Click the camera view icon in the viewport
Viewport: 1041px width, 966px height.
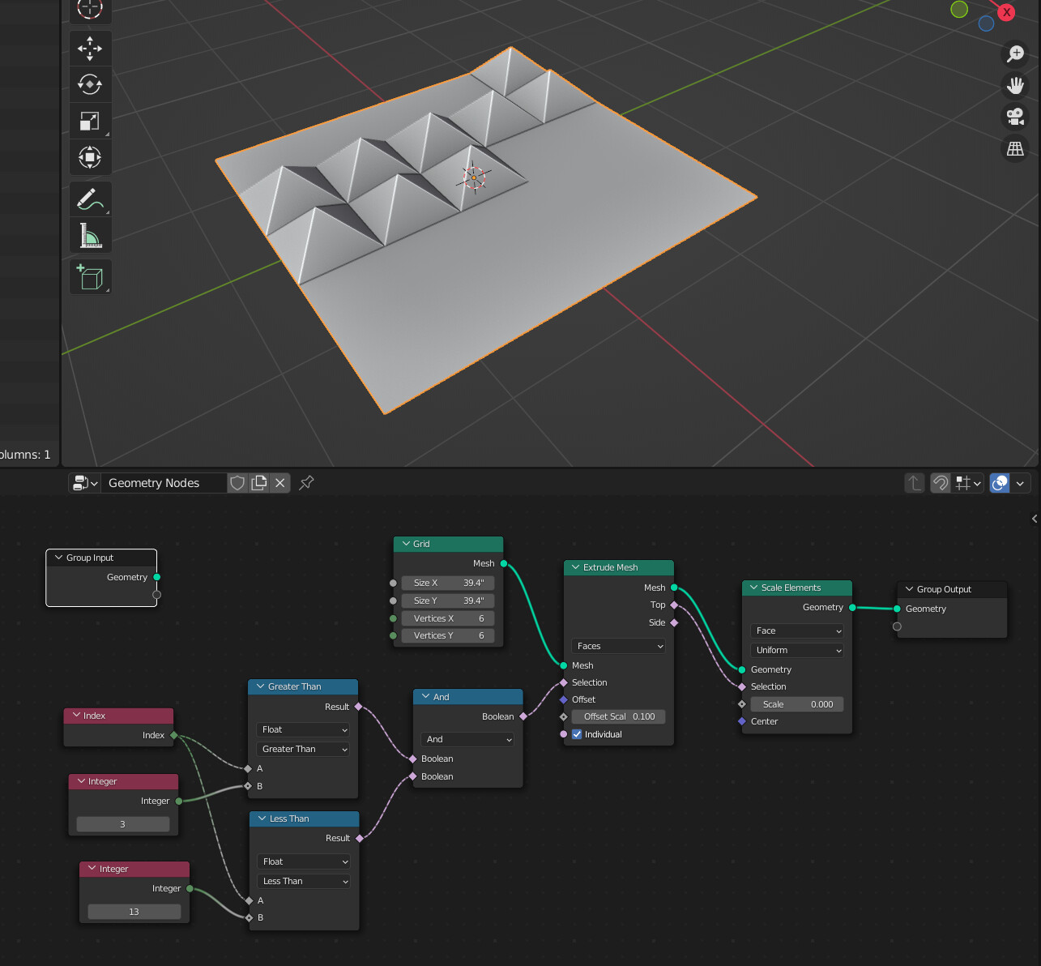pyautogui.click(x=1015, y=117)
